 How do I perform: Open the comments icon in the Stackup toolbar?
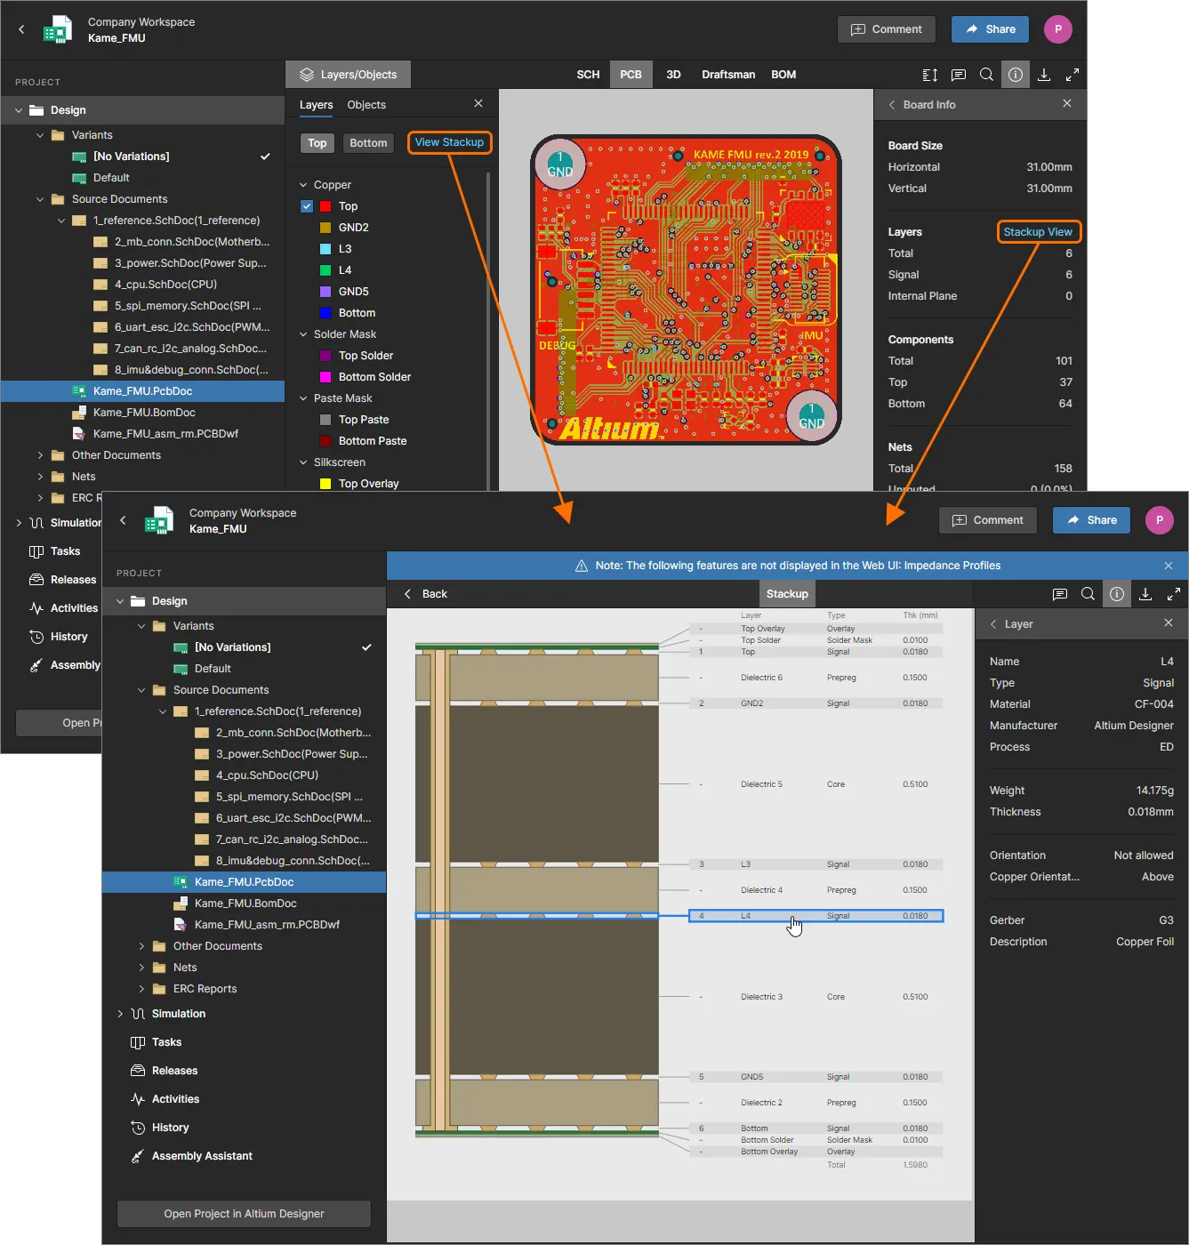click(1060, 594)
